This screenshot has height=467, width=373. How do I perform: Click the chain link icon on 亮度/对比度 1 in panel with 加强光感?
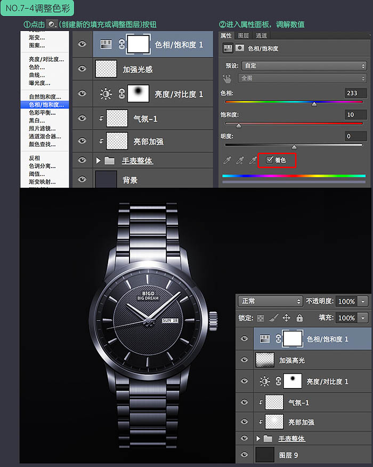(121, 94)
